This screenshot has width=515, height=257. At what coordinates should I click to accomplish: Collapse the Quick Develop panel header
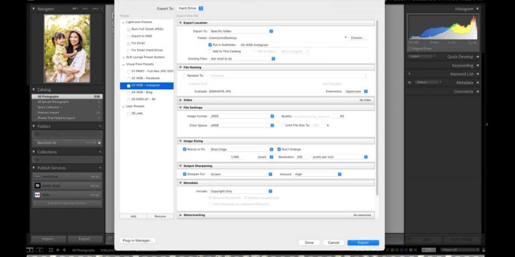coord(461,56)
